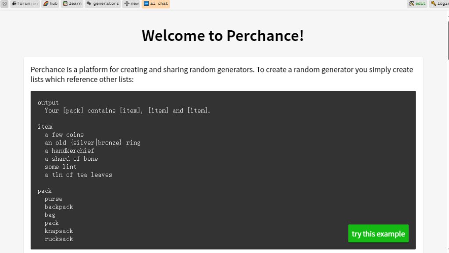Click the 'new' generator link text
449x253 pixels.
tap(135, 4)
